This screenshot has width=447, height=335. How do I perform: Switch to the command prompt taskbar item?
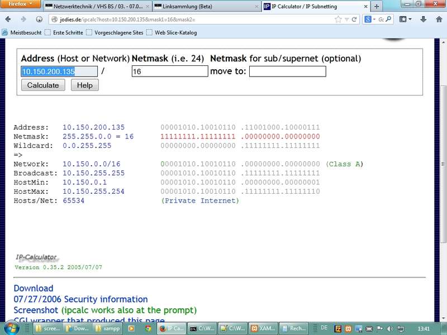click(202, 328)
